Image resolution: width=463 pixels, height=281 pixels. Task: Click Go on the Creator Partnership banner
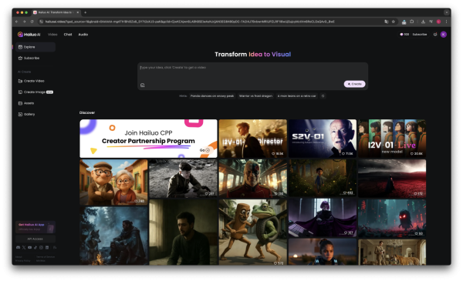pos(204,150)
